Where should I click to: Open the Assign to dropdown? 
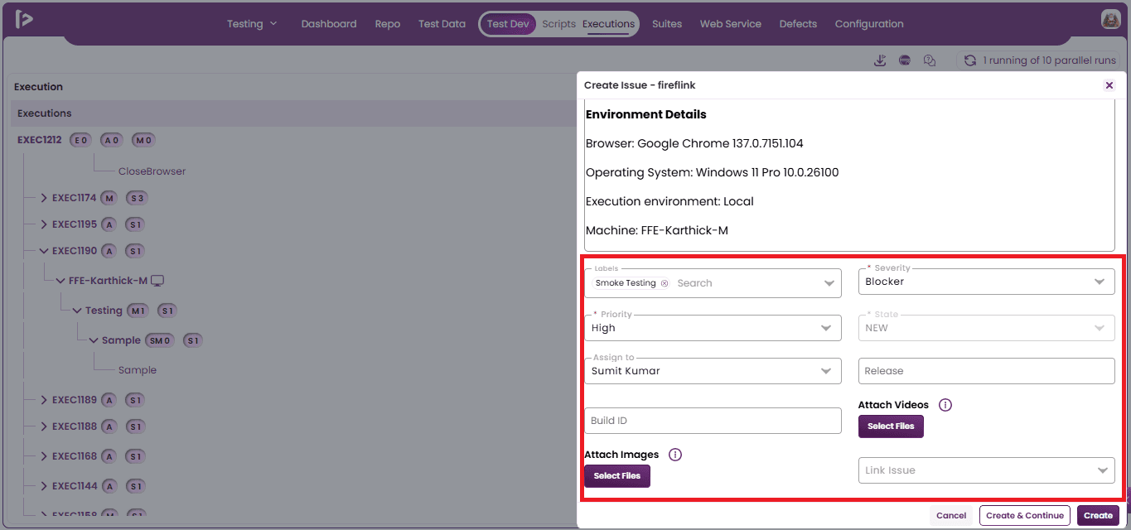tap(713, 371)
